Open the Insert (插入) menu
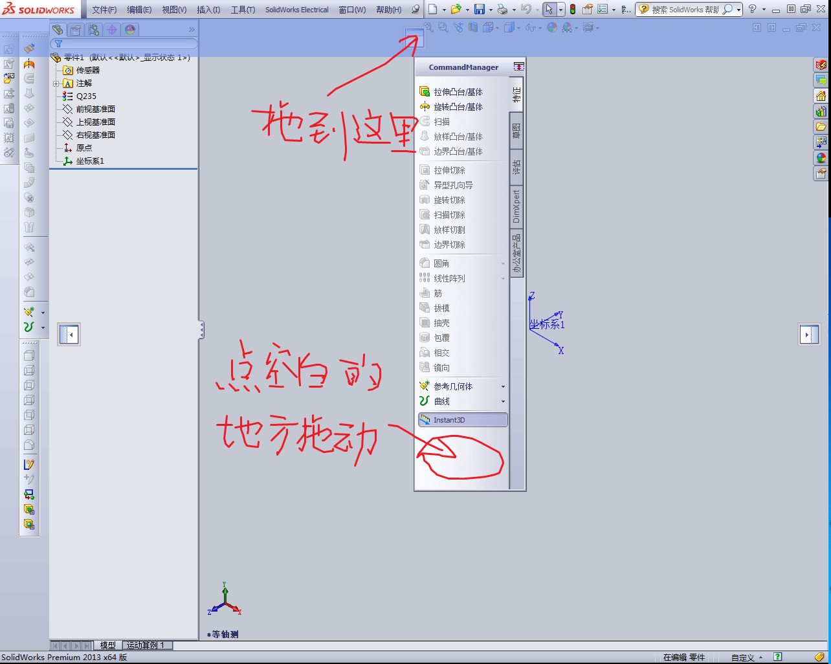This screenshot has width=831, height=664. click(208, 10)
